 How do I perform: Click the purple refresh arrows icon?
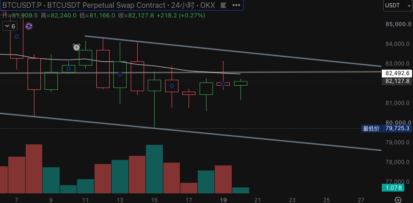[29, 26]
